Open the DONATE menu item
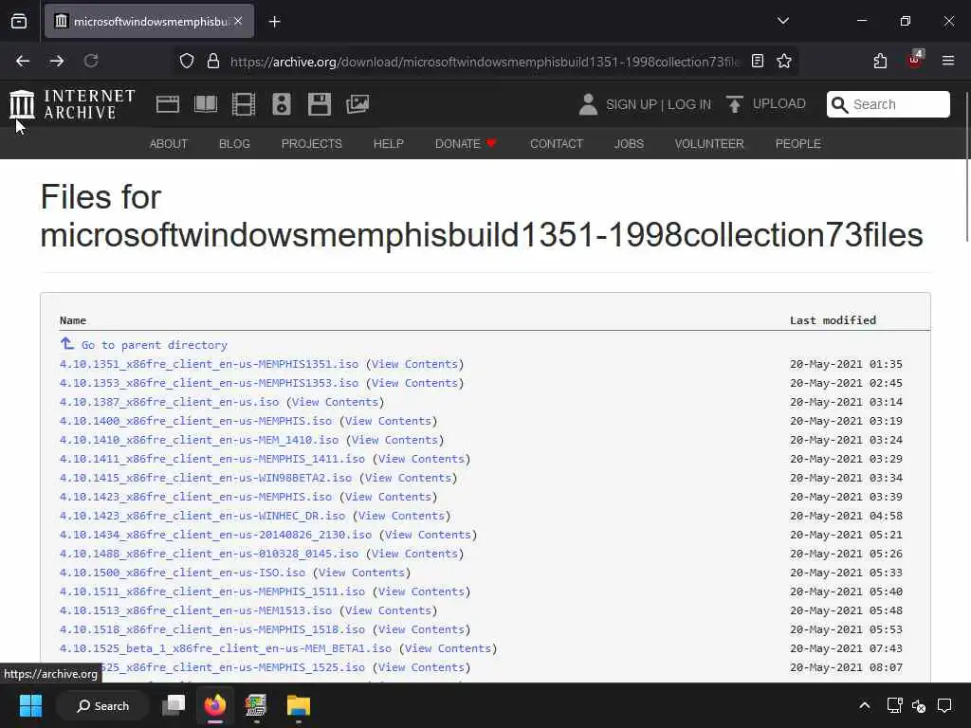Viewport: 971px width, 728px height. (466, 144)
